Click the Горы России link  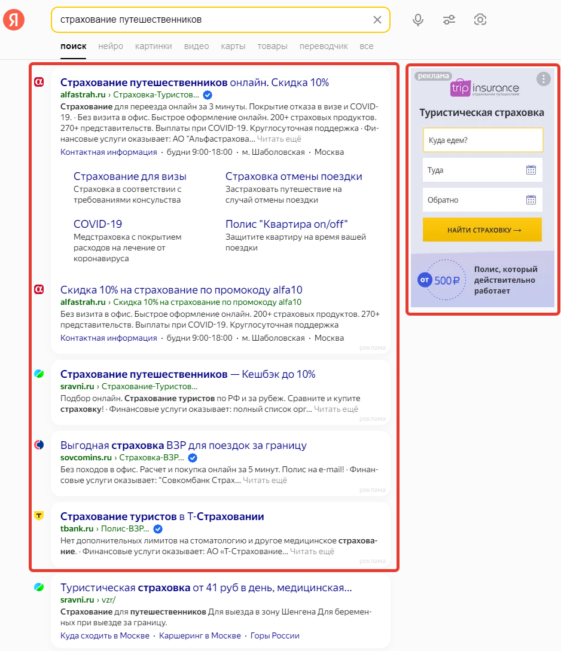(x=275, y=635)
